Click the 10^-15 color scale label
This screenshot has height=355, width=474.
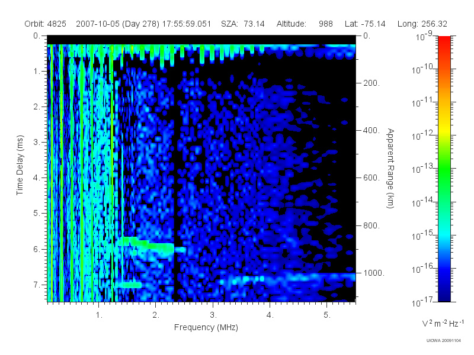424,235
